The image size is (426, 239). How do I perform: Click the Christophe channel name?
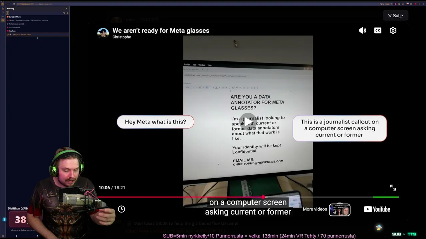[122, 37]
